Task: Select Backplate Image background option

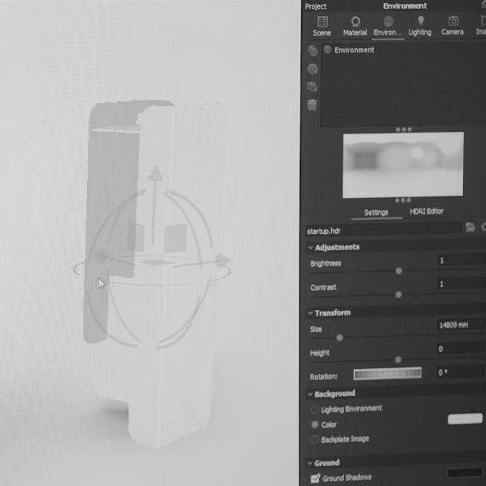Action: (314, 440)
